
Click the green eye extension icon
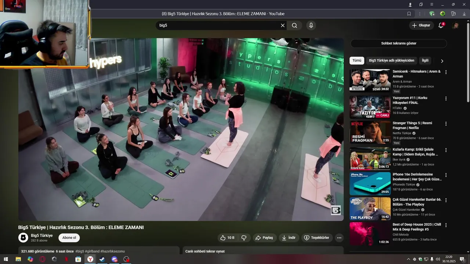[442, 14]
